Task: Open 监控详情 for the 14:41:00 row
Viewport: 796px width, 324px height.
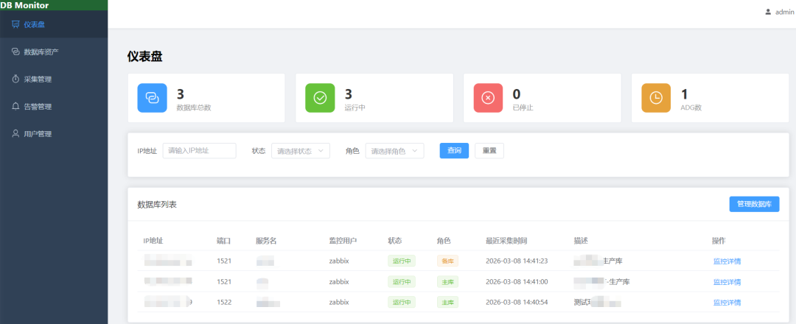Action: (727, 282)
